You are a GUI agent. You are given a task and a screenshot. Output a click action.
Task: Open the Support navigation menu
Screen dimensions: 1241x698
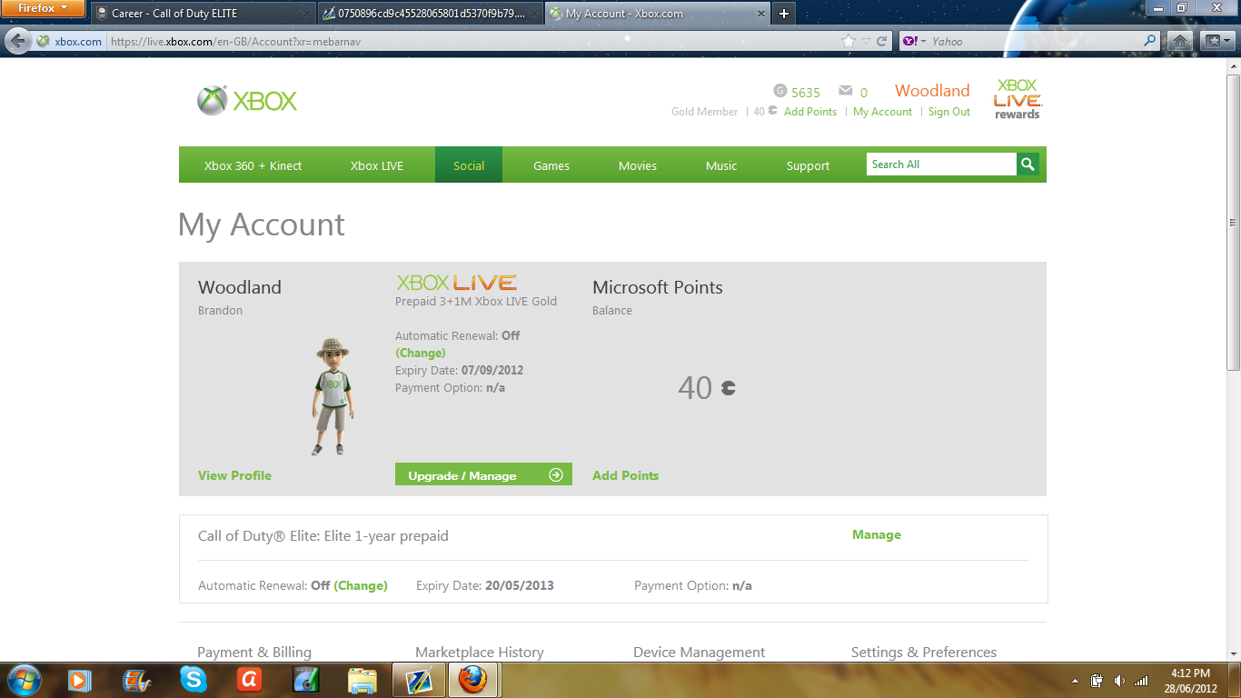[808, 165]
